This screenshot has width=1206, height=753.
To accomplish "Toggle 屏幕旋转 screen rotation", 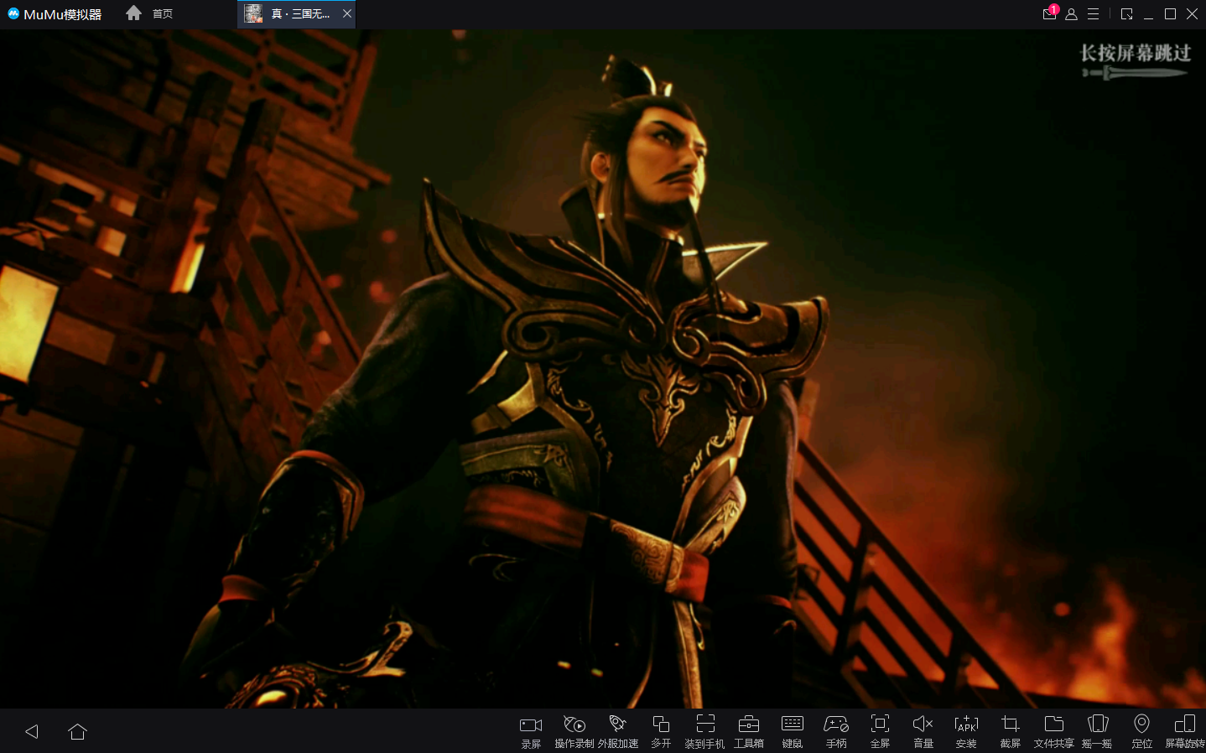I will pyautogui.click(x=1185, y=730).
